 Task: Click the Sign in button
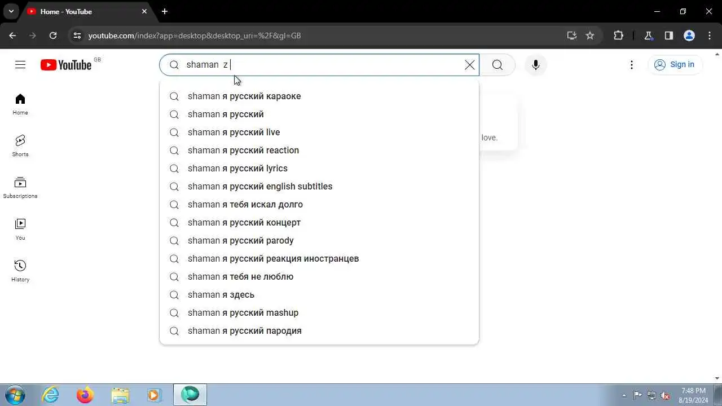[675, 64]
